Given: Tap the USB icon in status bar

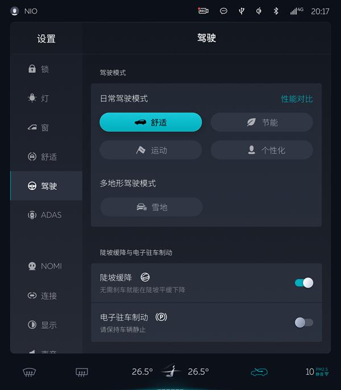Looking at the screenshot, I should pyautogui.click(x=241, y=11).
